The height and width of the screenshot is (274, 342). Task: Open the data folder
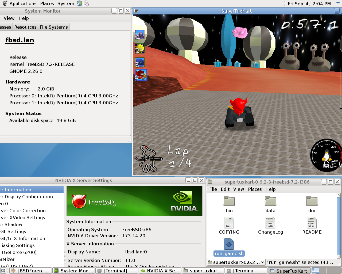270,204
